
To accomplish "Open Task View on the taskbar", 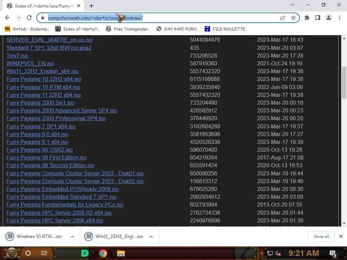I will (44, 253).
